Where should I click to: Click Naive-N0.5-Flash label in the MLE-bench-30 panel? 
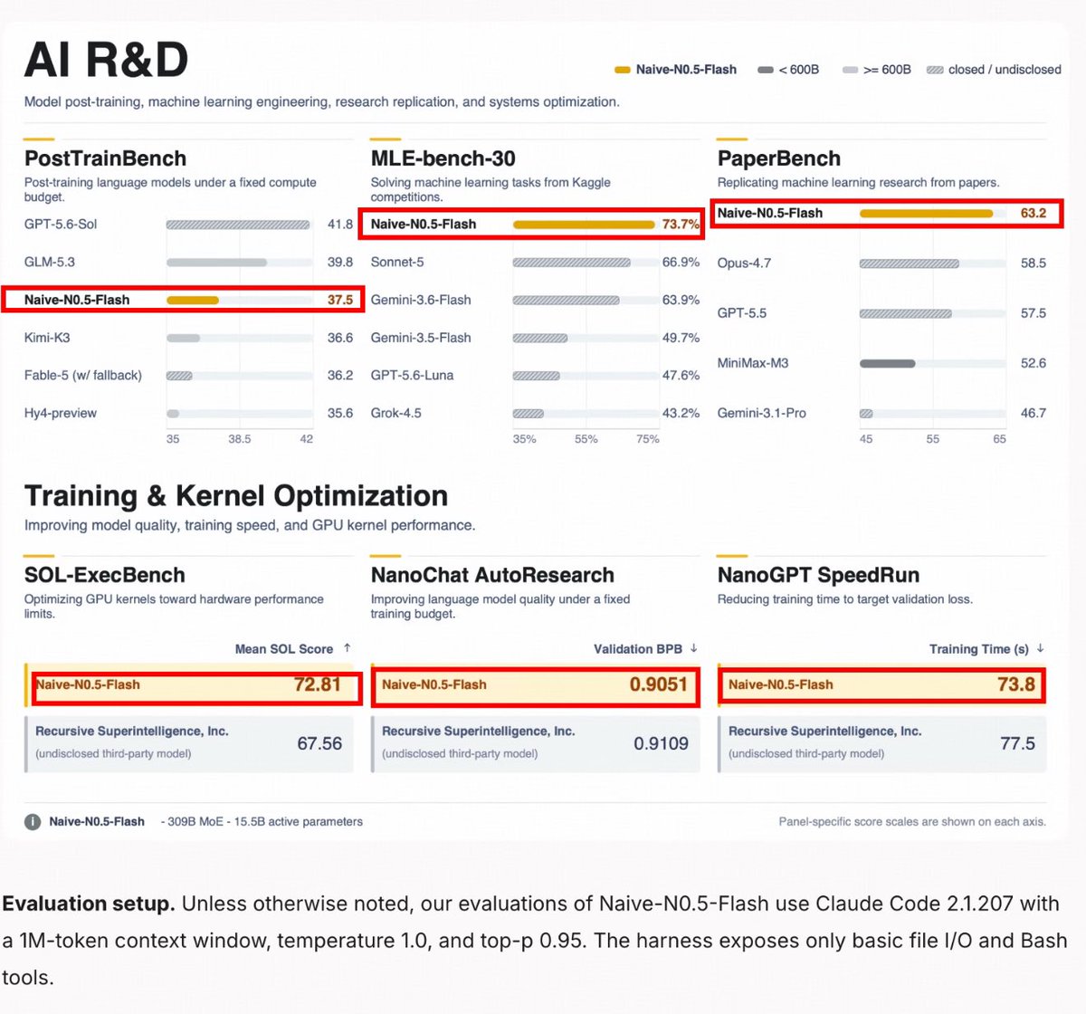pyautogui.click(x=424, y=225)
